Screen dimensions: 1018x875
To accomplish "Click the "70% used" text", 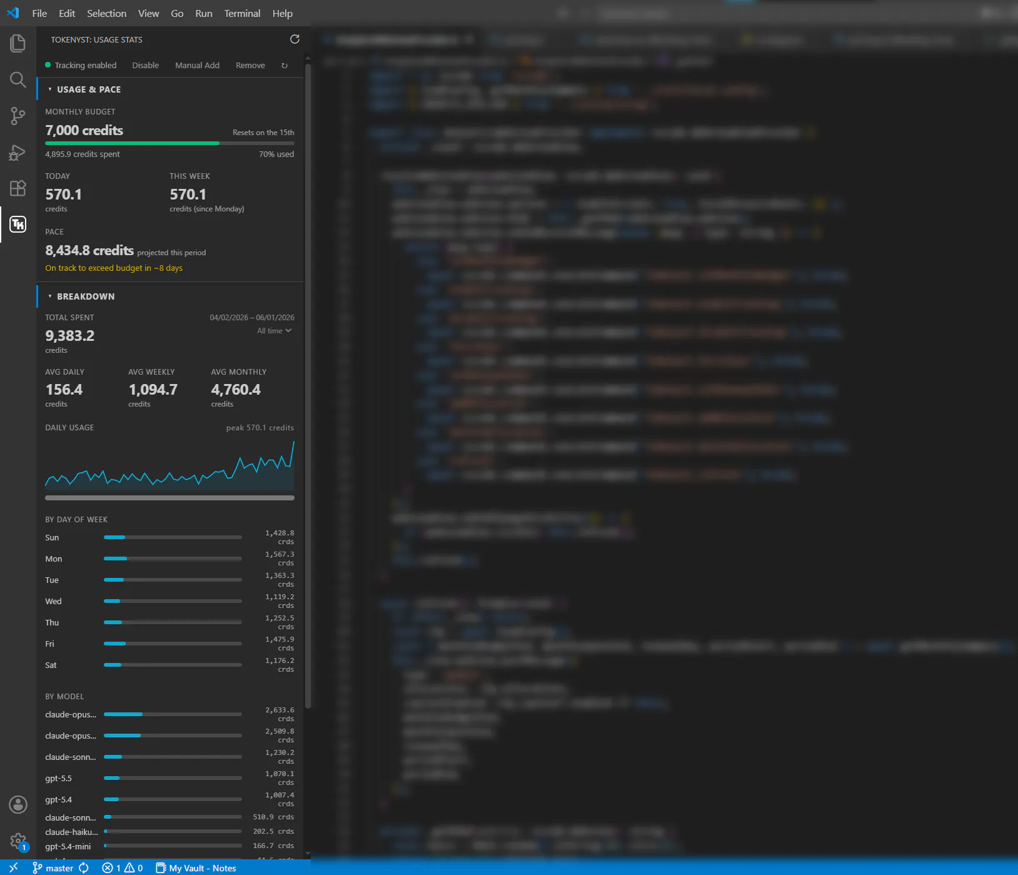I will (x=276, y=154).
